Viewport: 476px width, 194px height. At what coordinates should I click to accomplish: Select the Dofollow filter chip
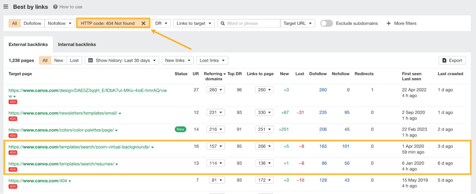[x=32, y=23]
